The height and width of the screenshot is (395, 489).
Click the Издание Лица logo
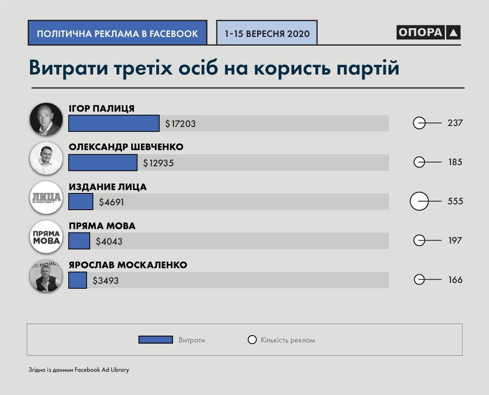tap(46, 197)
